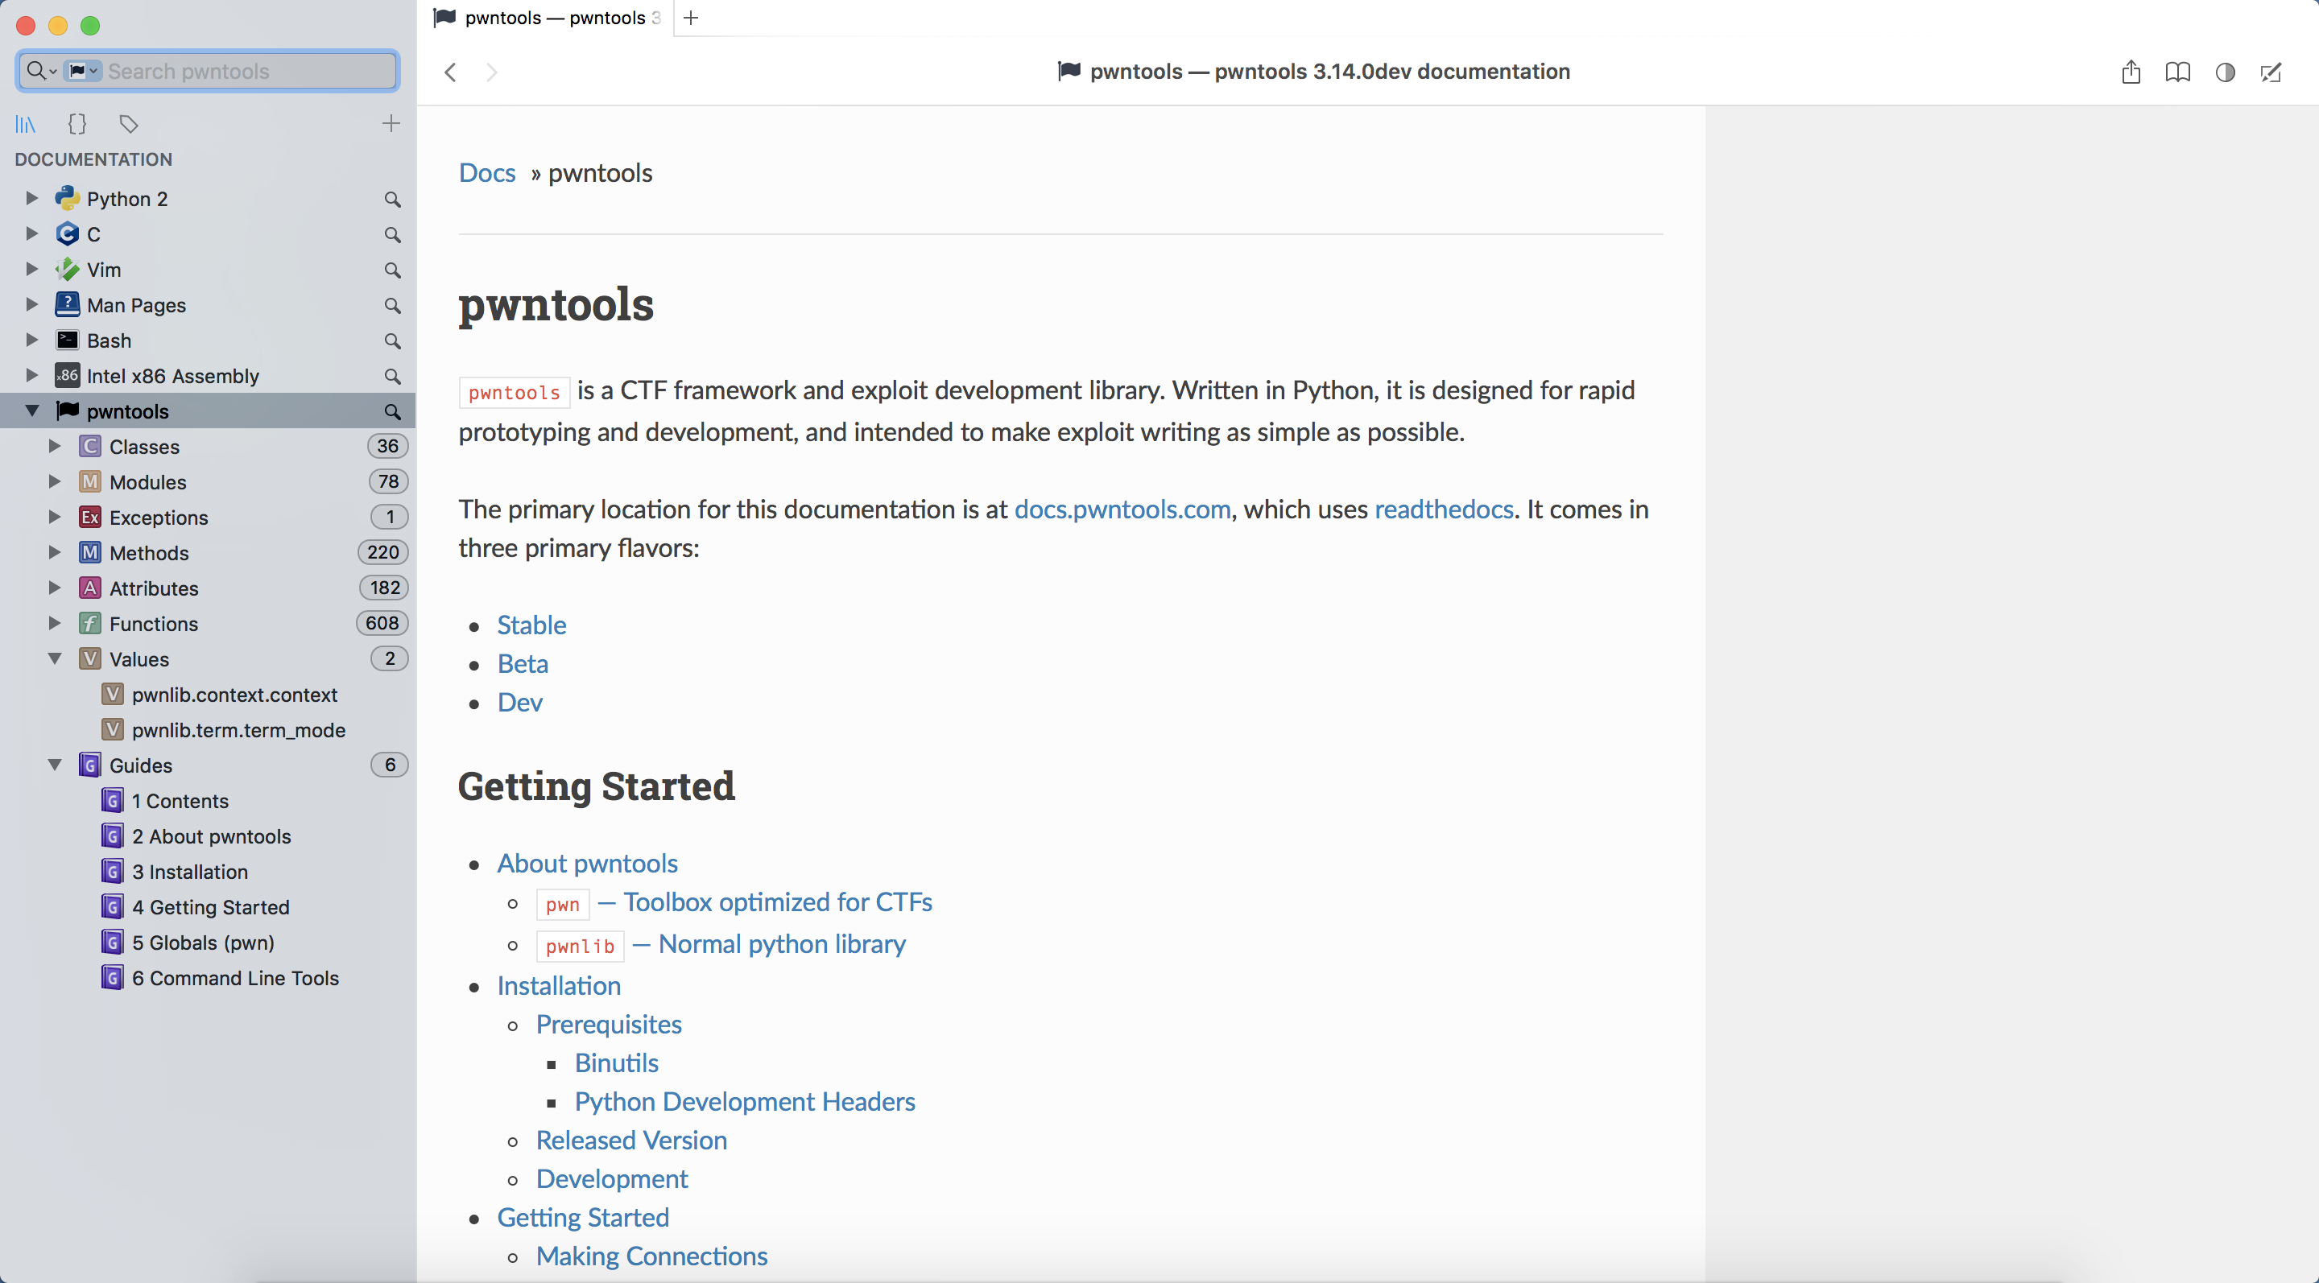
Task: Click the Stable documentation link
Action: [x=531, y=624]
